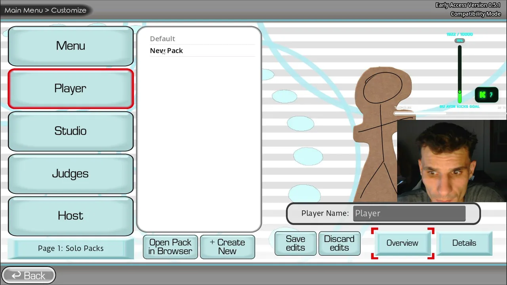The height and width of the screenshot is (285, 507).
Task: Open the Menu customization category
Action: [71, 46]
